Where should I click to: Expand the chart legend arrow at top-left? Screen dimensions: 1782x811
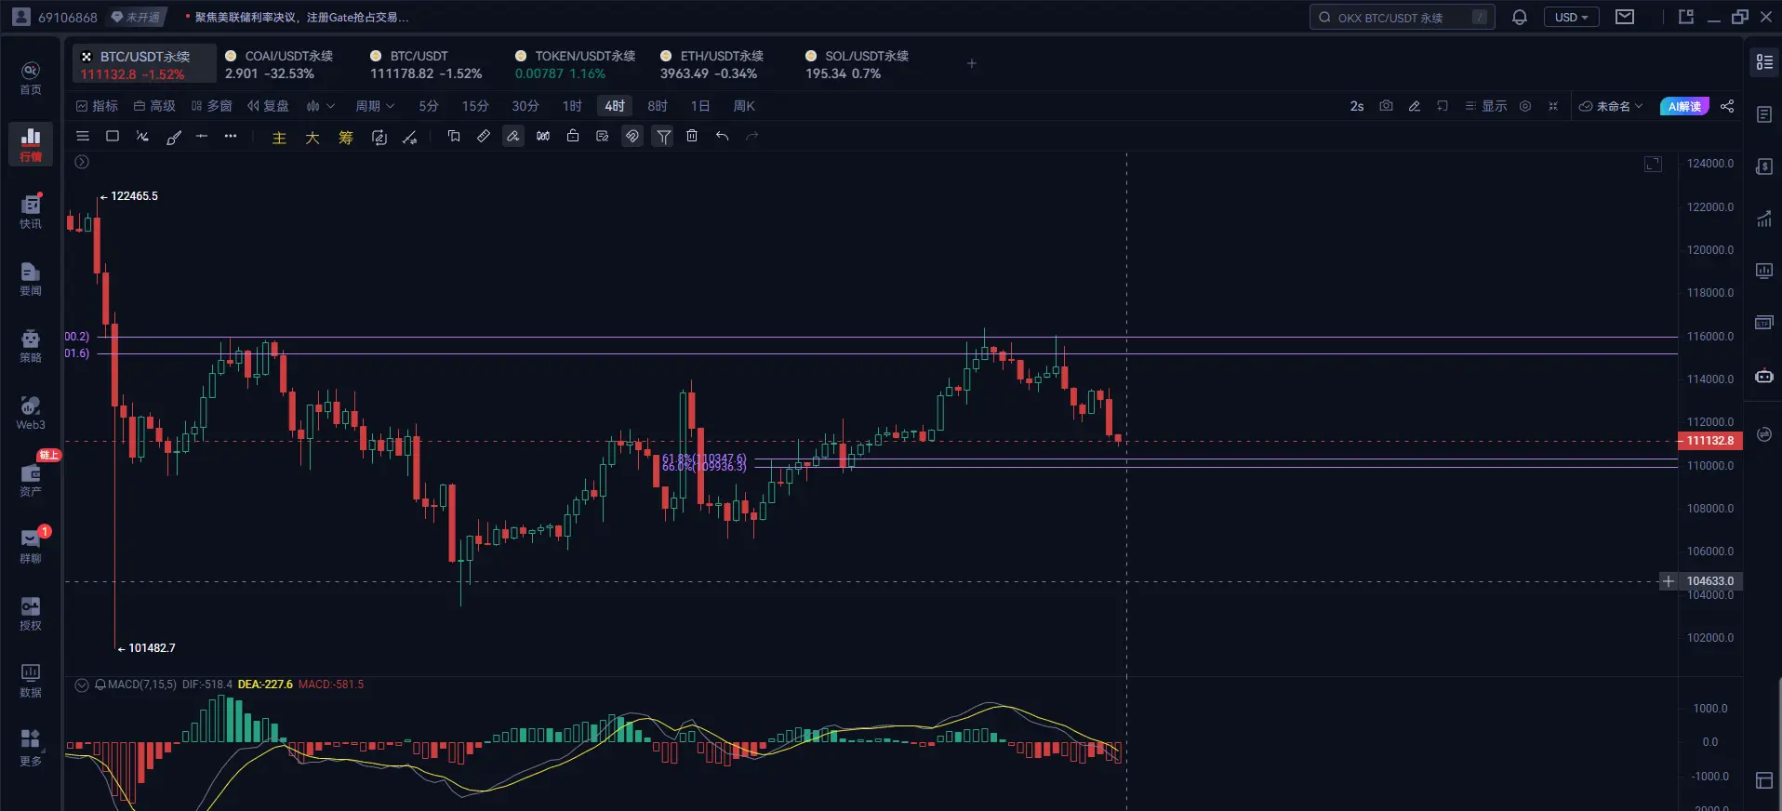click(x=82, y=162)
